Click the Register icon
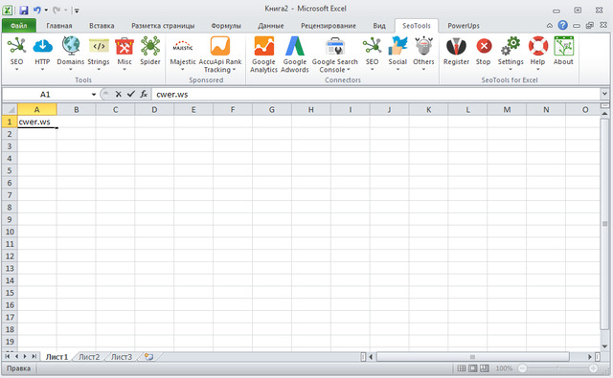 tap(456, 51)
